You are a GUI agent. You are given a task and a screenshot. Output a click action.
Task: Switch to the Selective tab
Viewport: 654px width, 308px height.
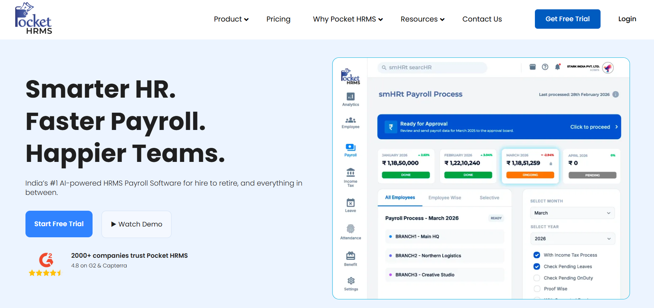point(489,198)
